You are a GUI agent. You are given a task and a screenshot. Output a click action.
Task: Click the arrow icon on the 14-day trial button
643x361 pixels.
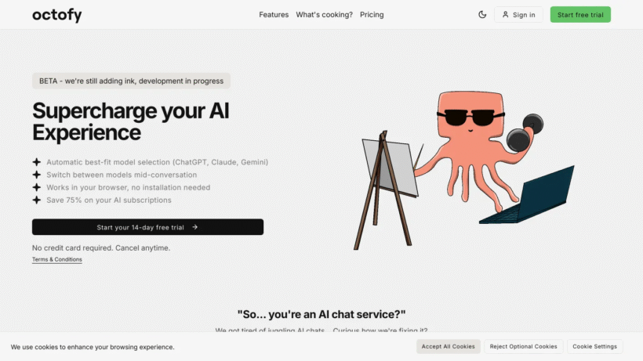[194, 227]
